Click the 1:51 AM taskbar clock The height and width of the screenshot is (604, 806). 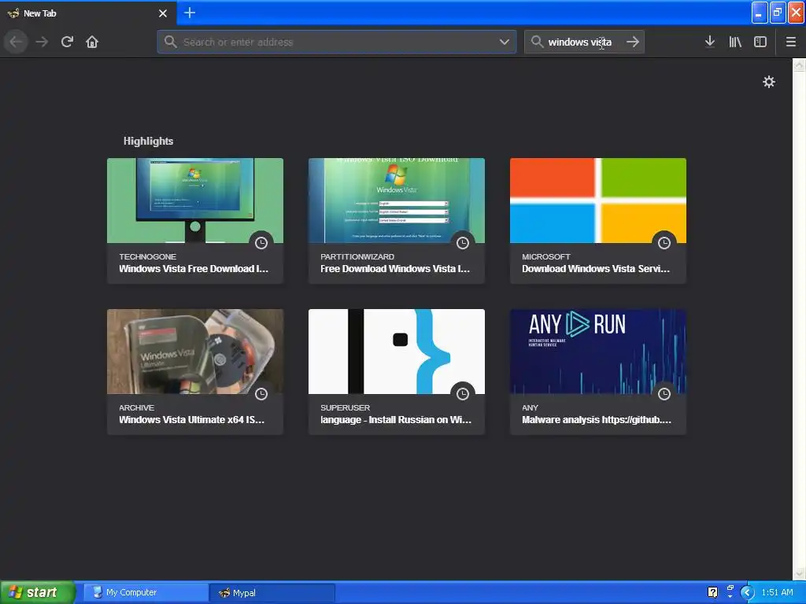coord(777,593)
